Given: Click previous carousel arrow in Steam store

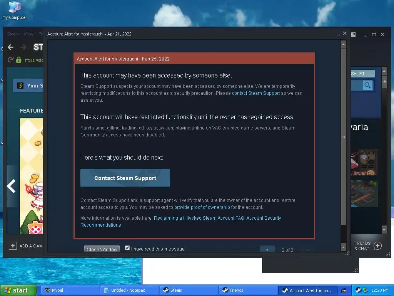Looking at the screenshot, I should [11, 186].
